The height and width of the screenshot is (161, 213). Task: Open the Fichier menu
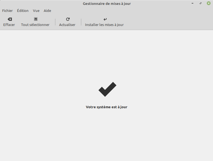coord(7,11)
